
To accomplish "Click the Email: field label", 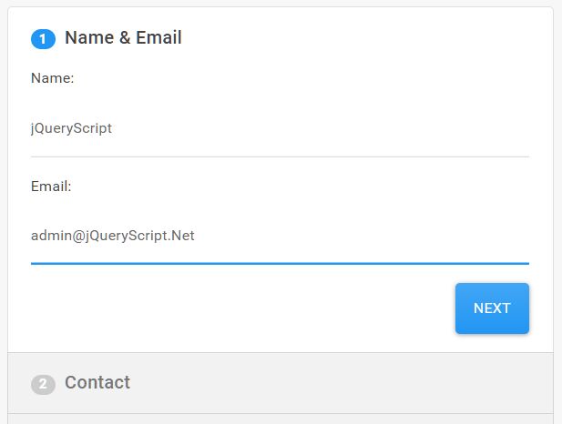I will [51, 187].
